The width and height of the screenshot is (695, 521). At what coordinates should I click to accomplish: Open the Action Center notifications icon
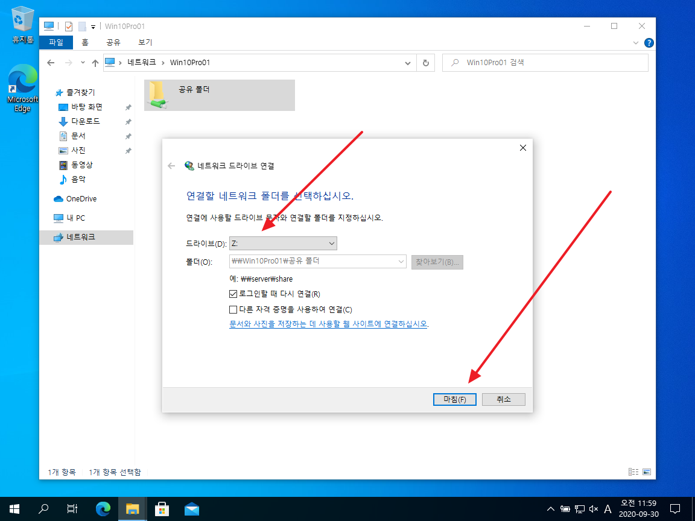pos(675,509)
